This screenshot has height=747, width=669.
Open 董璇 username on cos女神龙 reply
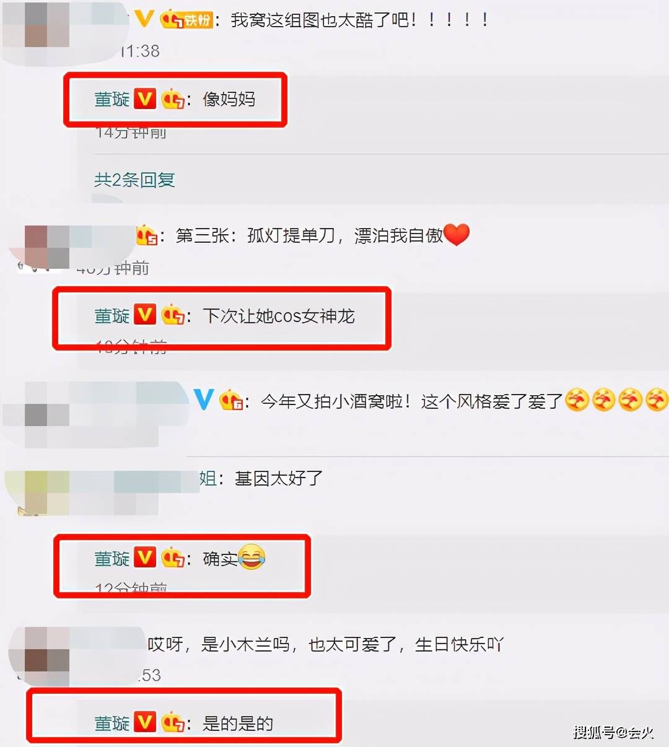click(111, 316)
